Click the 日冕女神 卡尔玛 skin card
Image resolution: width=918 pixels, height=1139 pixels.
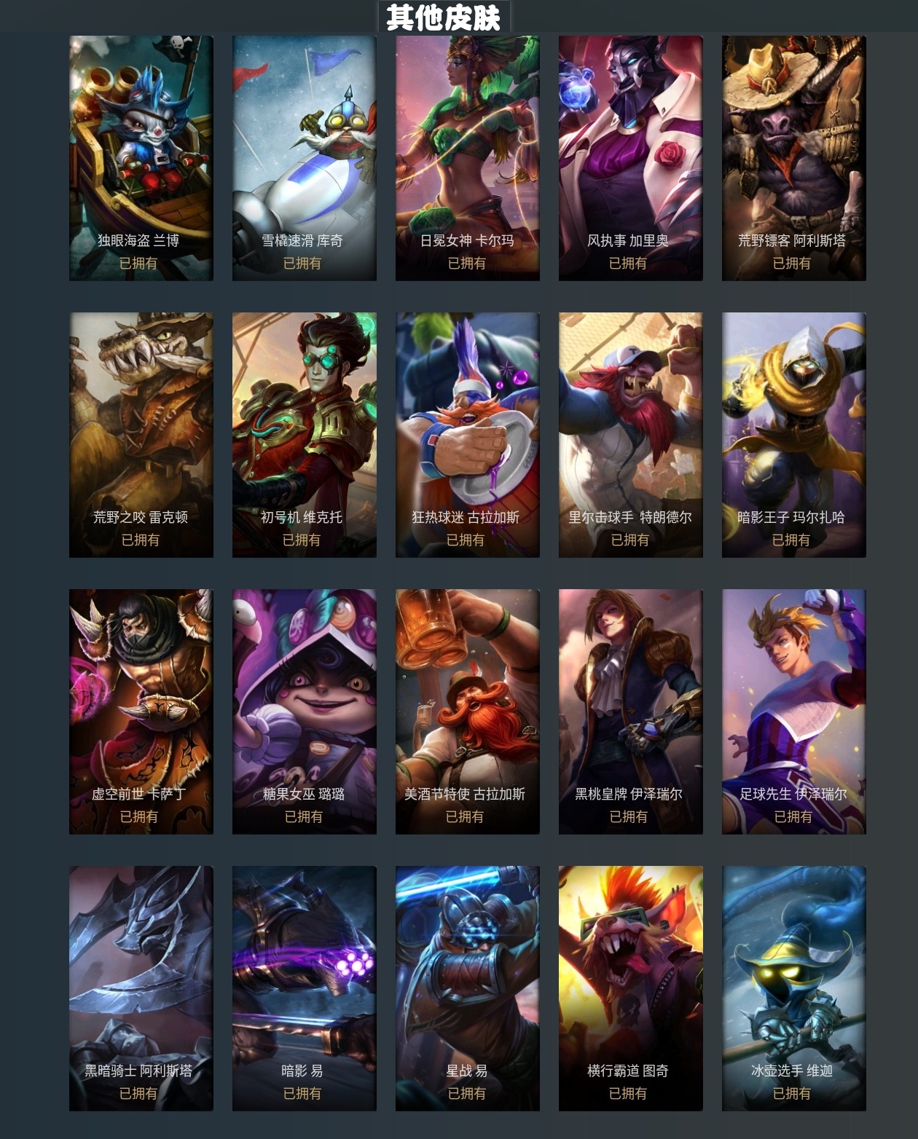click(468, 158)
